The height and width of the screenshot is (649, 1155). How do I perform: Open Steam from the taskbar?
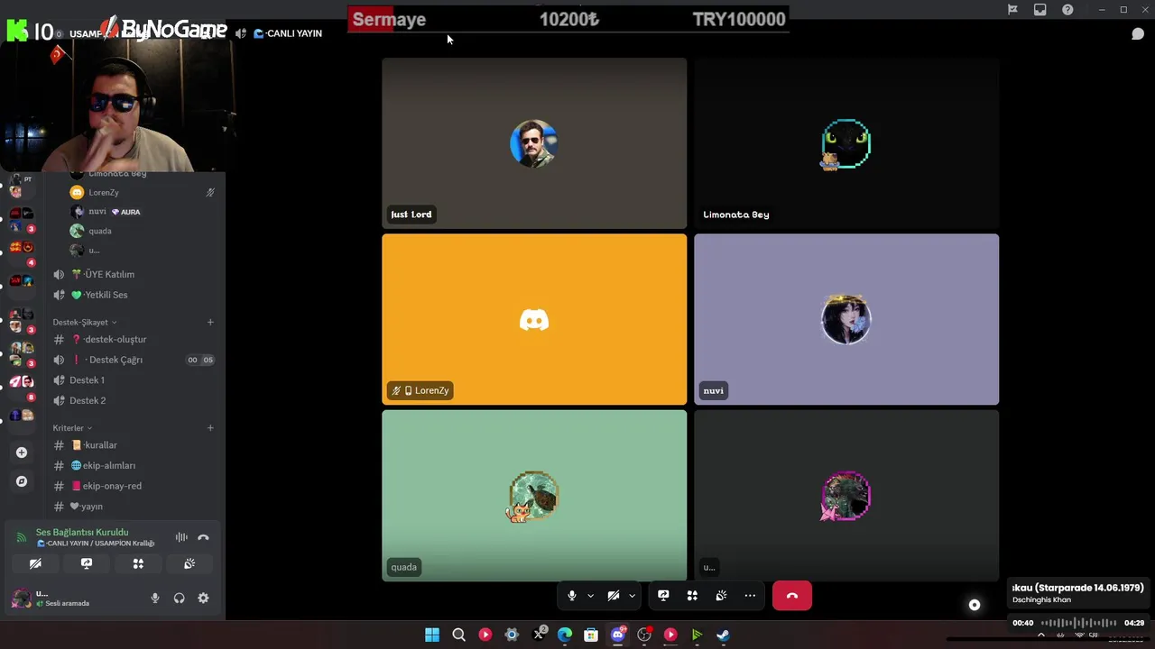point(723,635)
